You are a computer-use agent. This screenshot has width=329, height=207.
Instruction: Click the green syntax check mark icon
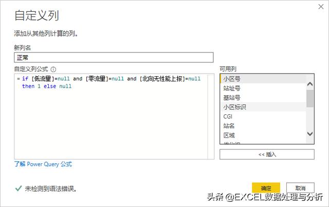pyautogui.click(x=19, y=188)
